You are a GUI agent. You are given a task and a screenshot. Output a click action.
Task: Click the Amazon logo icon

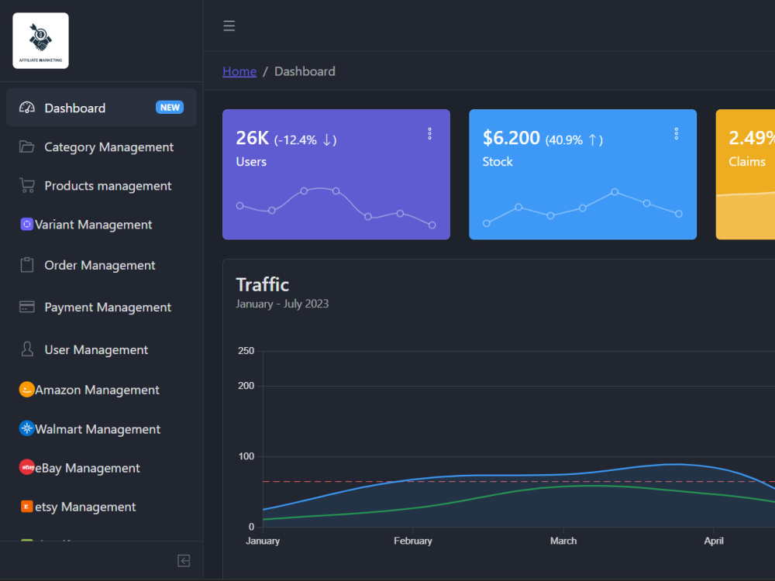(26, 390)
